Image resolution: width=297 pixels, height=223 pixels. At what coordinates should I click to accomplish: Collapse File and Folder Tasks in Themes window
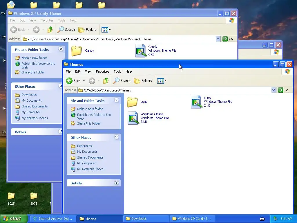click(x=117, y=100)
